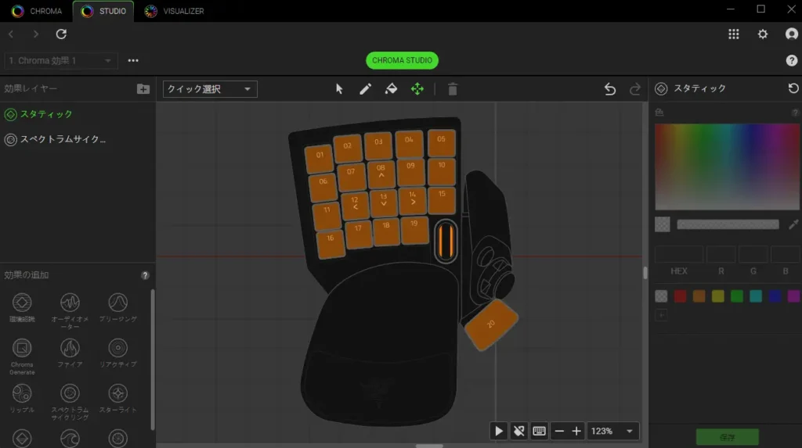Undo the last action
Image resolution: width=802 pixels, height=448 pixels.
pos(609,89)
